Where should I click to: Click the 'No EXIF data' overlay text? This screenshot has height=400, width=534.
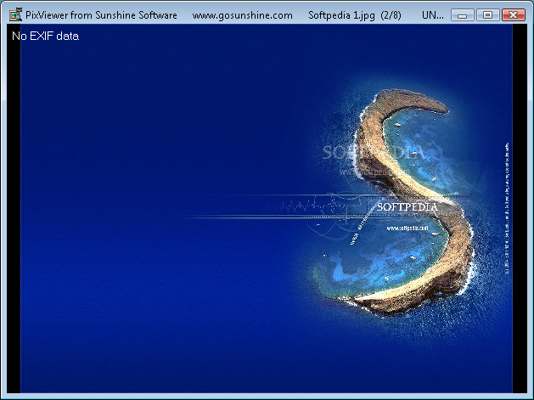(45, 37)
